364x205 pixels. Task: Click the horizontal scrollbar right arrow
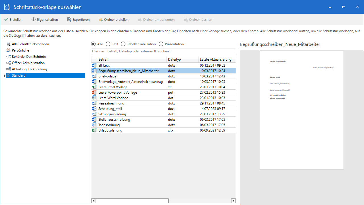[x=233, y=201]
